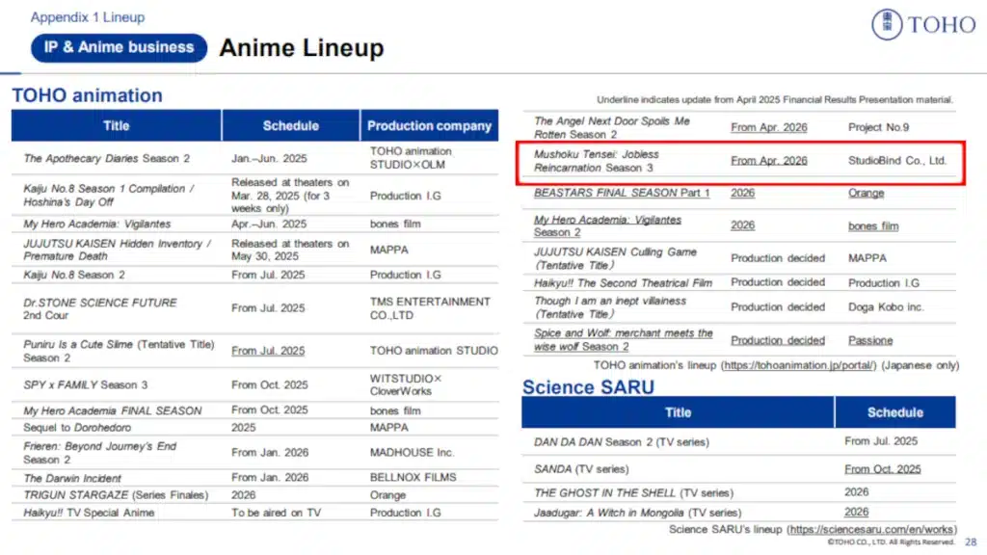Click the TOHO animation Title column header
Image resolution: width=987 pixels, height=555 pixels.
click(117, 126)
